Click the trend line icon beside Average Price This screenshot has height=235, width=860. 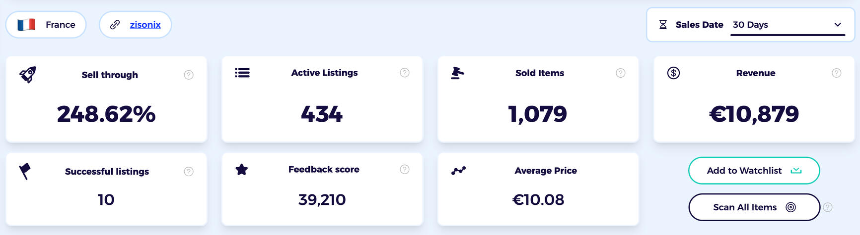point(458,171)
